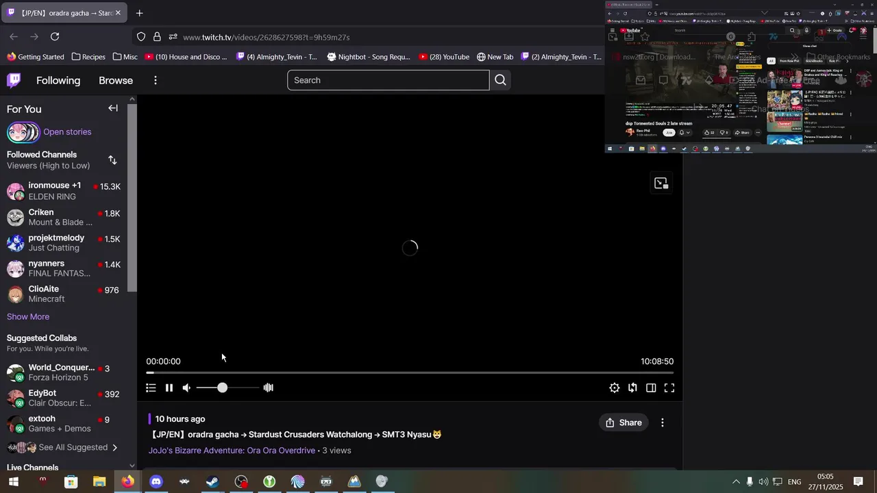Enter fullscreen video mode
The image size is (877, 493).
point(669,388)
